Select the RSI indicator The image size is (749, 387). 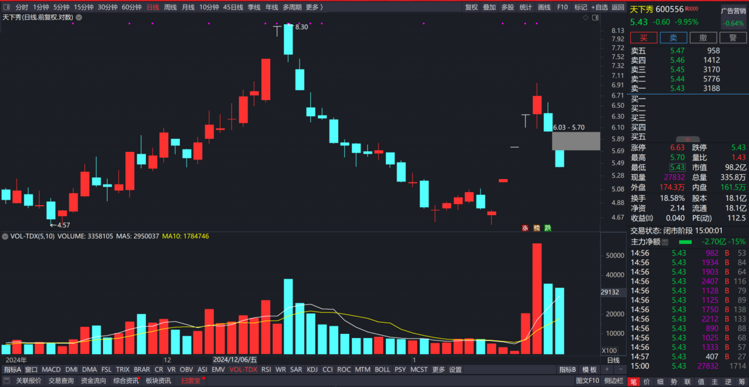click(266, 369)
